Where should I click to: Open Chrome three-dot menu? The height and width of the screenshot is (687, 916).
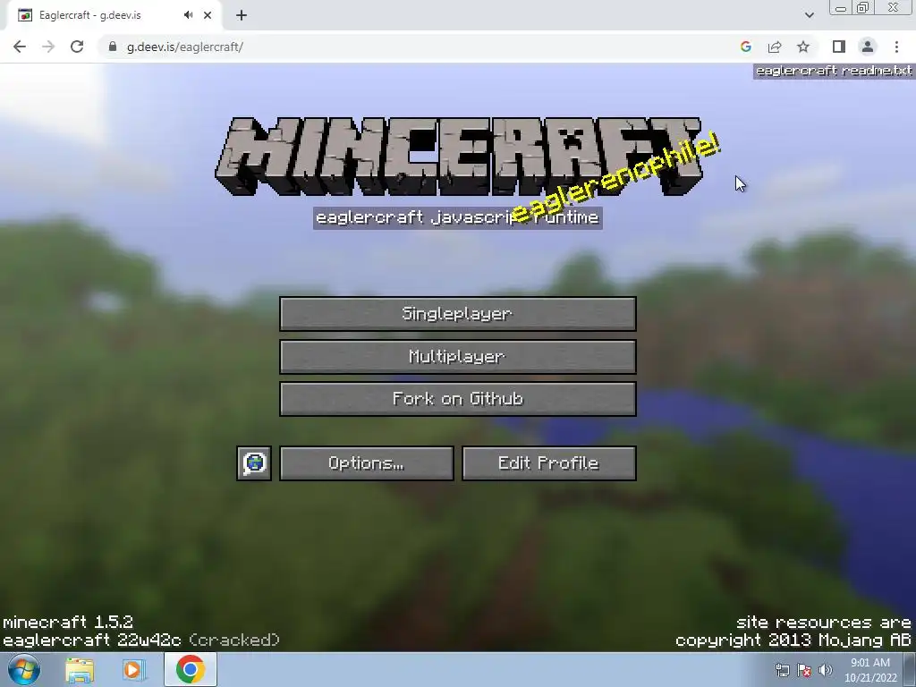pos(896,47)
